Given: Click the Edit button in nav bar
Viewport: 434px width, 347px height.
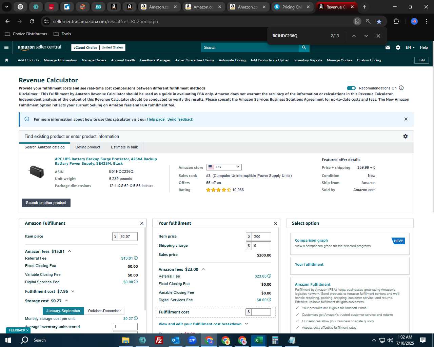Looking at the screenshot, I should point(421,60).
